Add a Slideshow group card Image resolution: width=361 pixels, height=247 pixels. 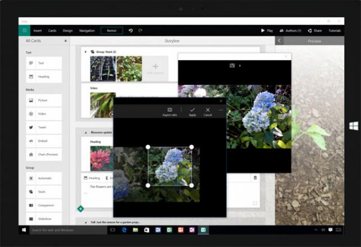coord(44,219)
